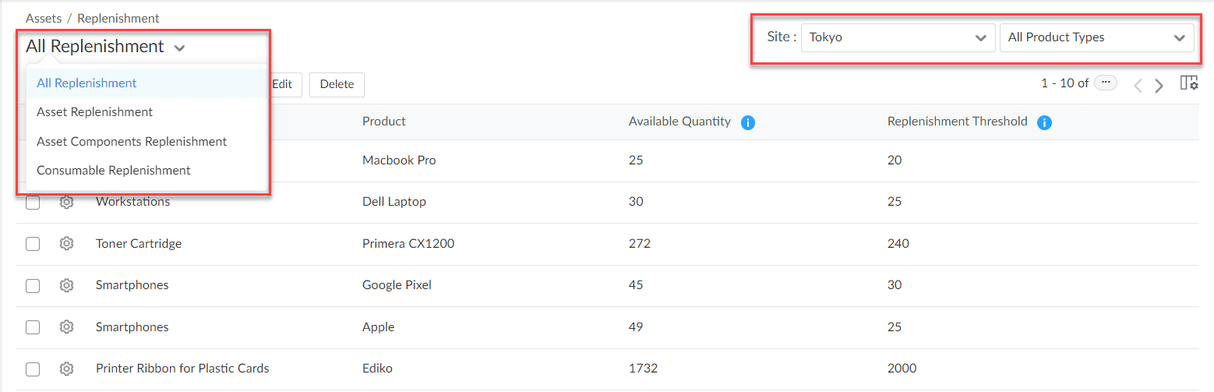Click gear icon in Workstations row

66,203
